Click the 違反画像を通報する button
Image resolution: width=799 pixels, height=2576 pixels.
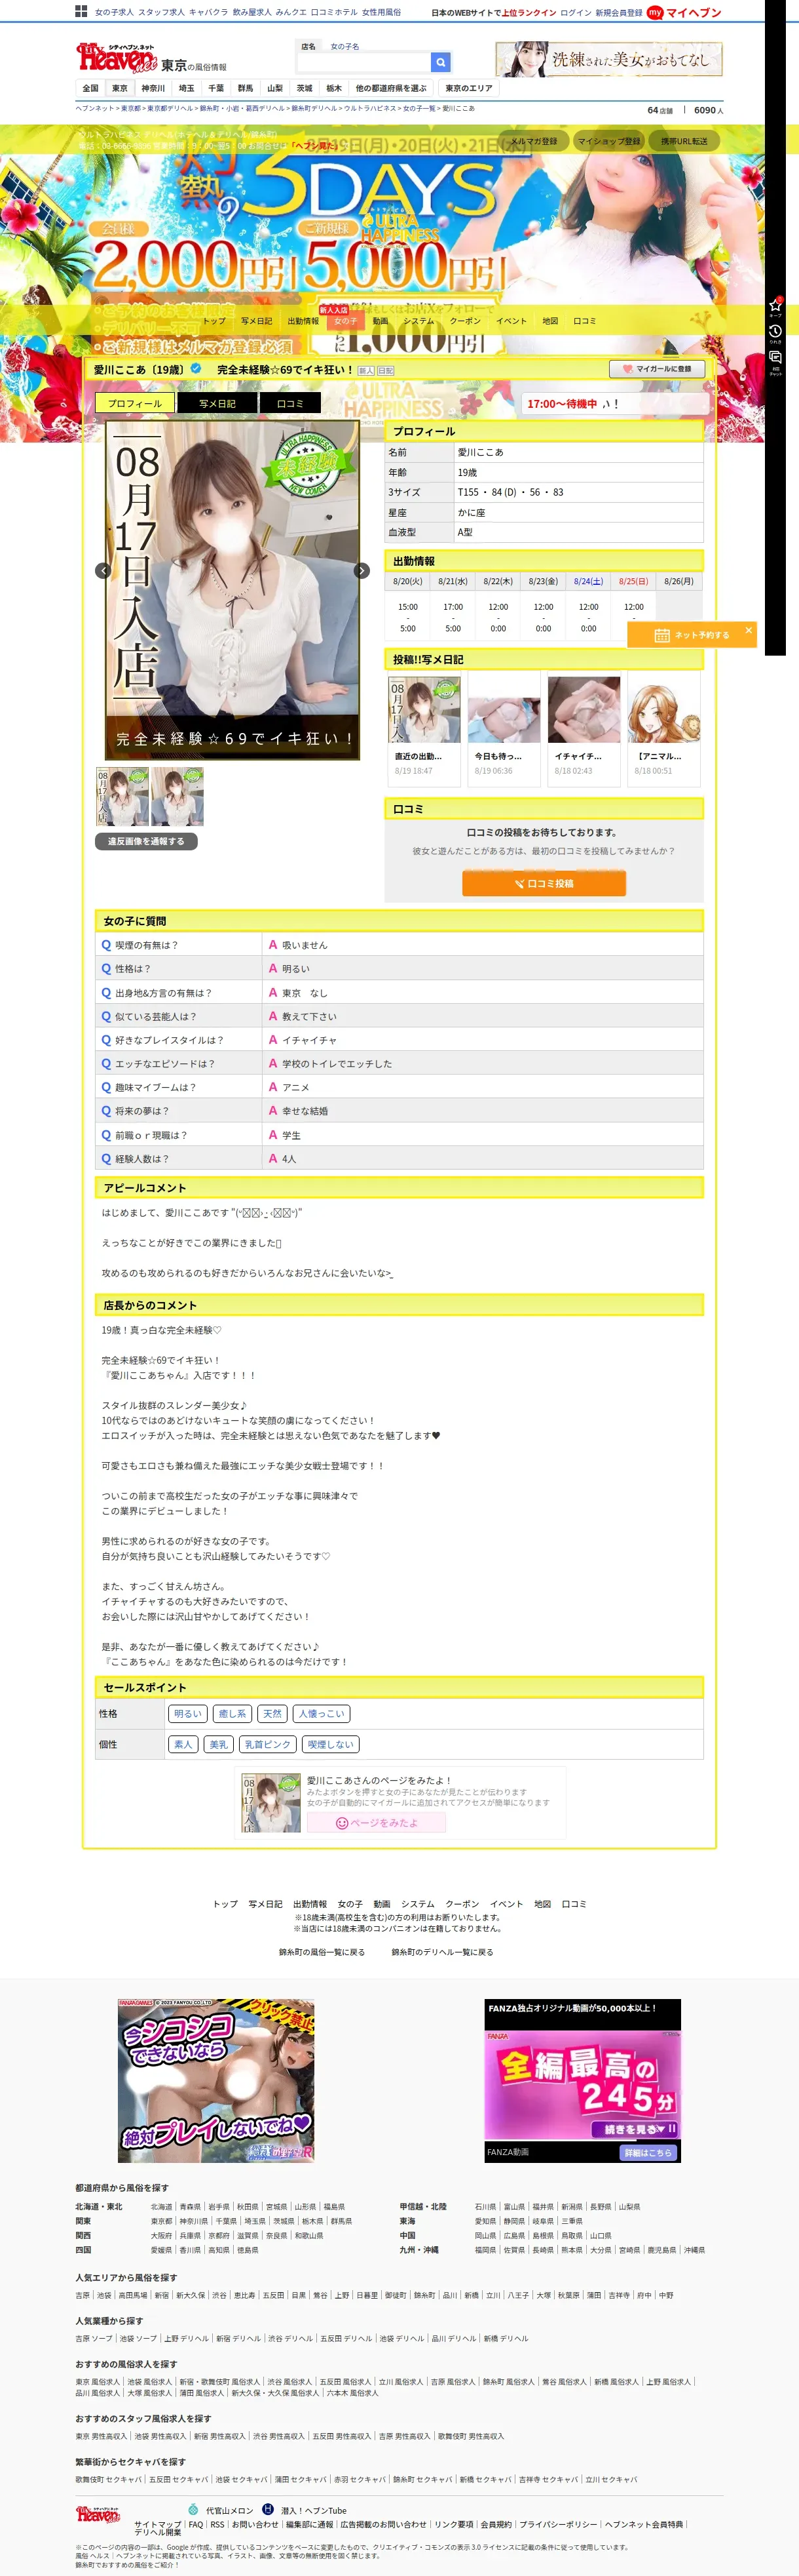click(146, 841)
